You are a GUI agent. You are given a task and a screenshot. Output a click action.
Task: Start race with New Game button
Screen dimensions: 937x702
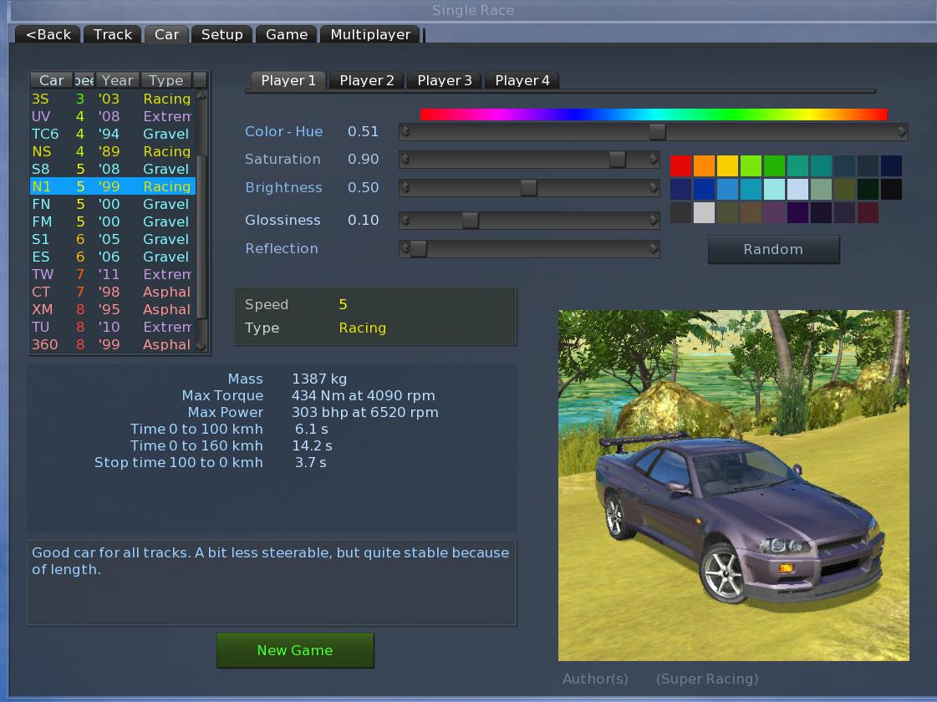tap(295, 650)
